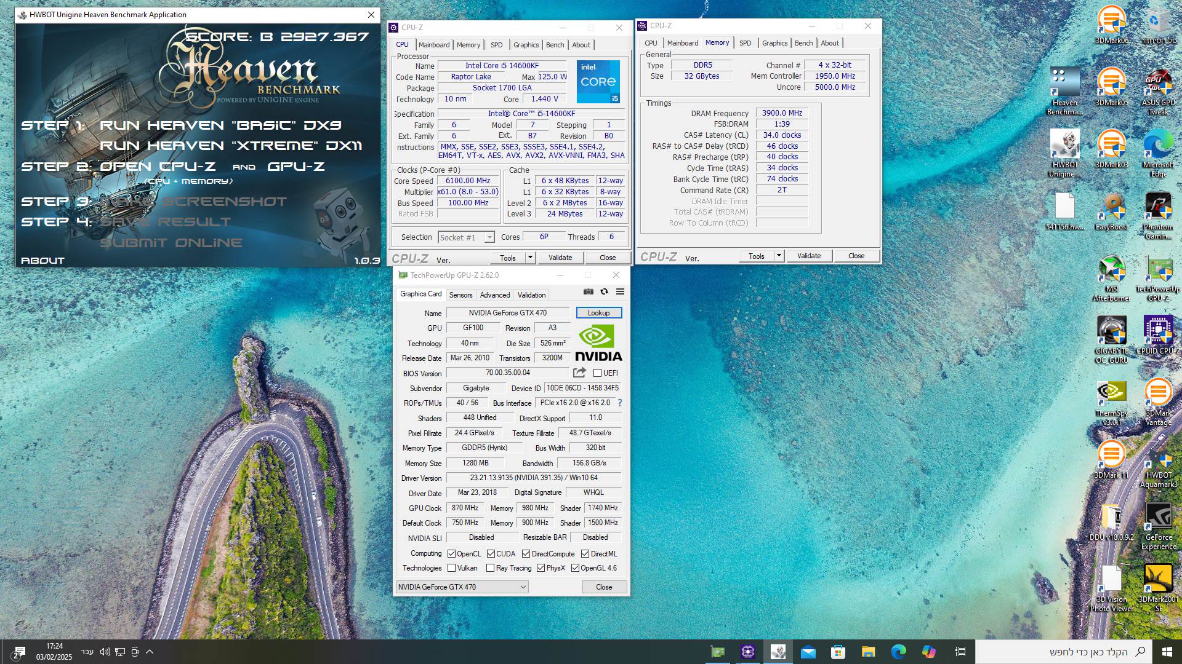The width and height of the screenshot is (1182, 664).
Task: Open the 3DMark03 desktop icon
Action: 1112,148
